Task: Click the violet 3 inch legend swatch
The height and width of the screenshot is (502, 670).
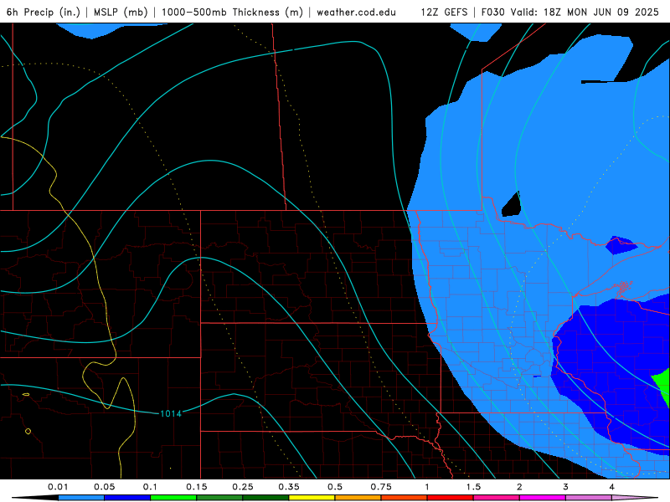Action: pos(589,498)
